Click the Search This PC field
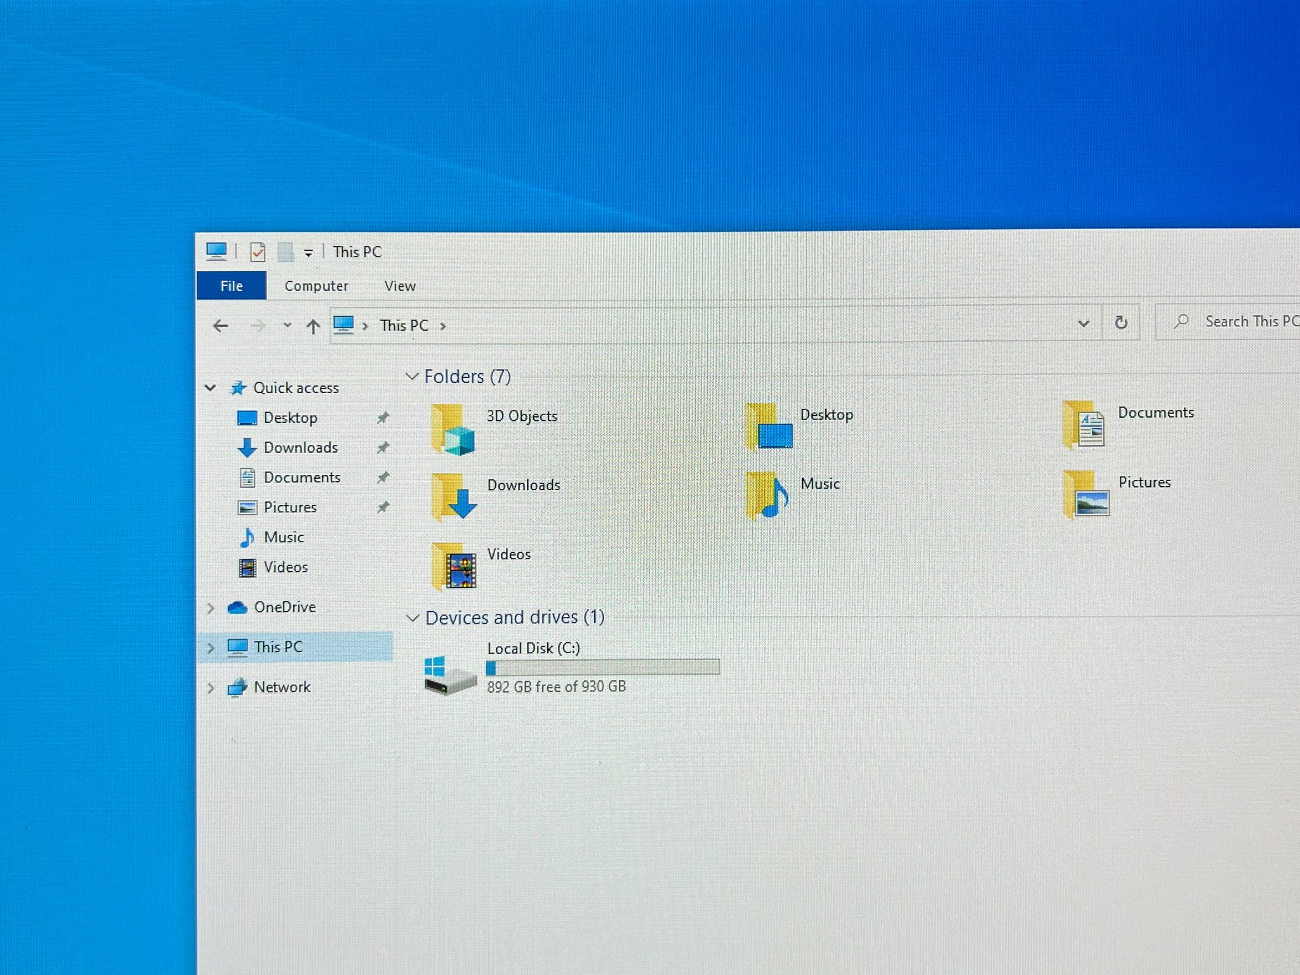Screen dimensions: 1300x975 click(x=1228, y=321)
